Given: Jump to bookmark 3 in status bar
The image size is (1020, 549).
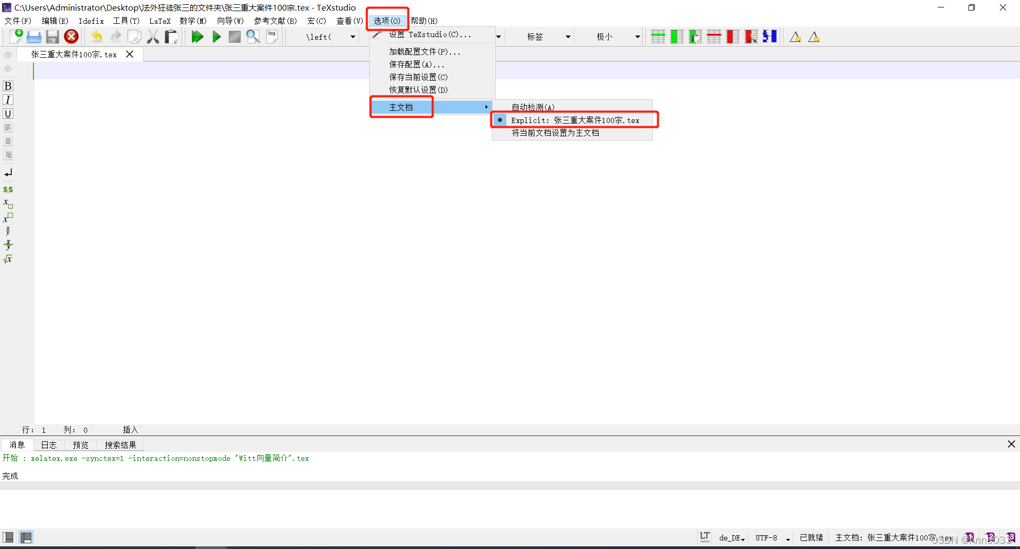Looking at the screenshot, I should pyautogui.click(x=1010, y=537).
